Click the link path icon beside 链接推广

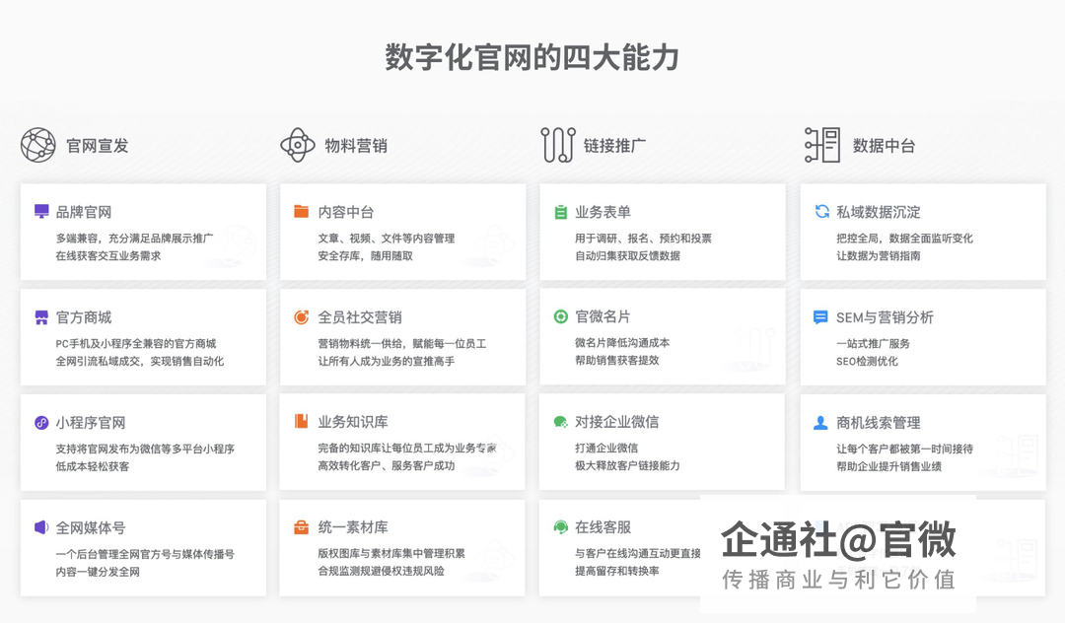557,145
